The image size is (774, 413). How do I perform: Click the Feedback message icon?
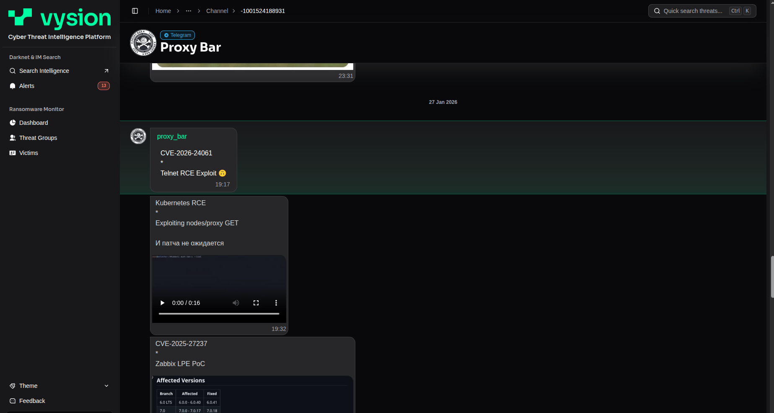[13, 401]
